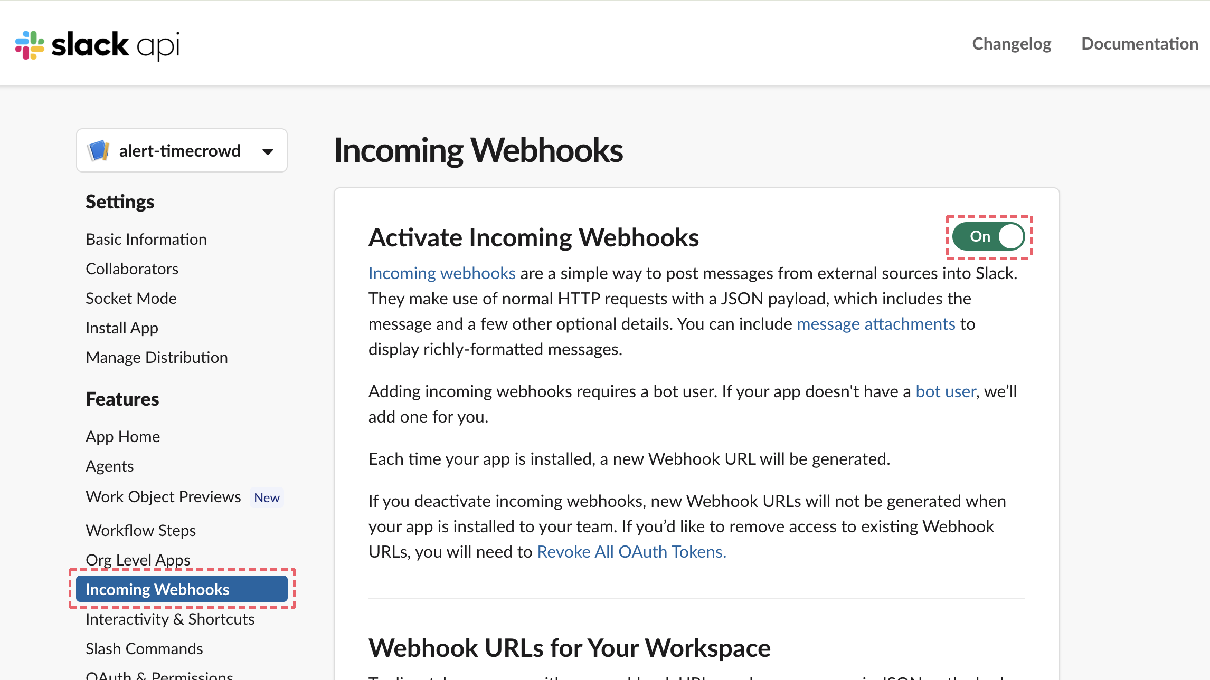The image size is (1210, 680).
Task: Click Revoke All OAuth Tokens link
Action: (631, 552)
